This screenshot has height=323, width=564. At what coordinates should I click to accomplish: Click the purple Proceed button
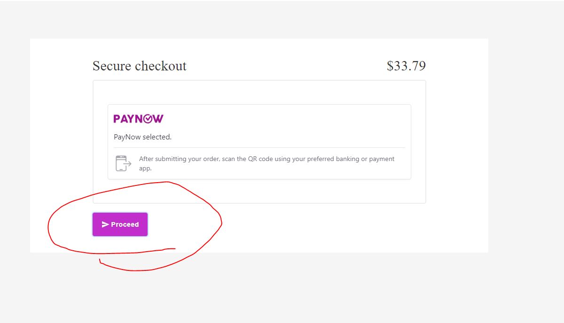(x=120, y=224)
